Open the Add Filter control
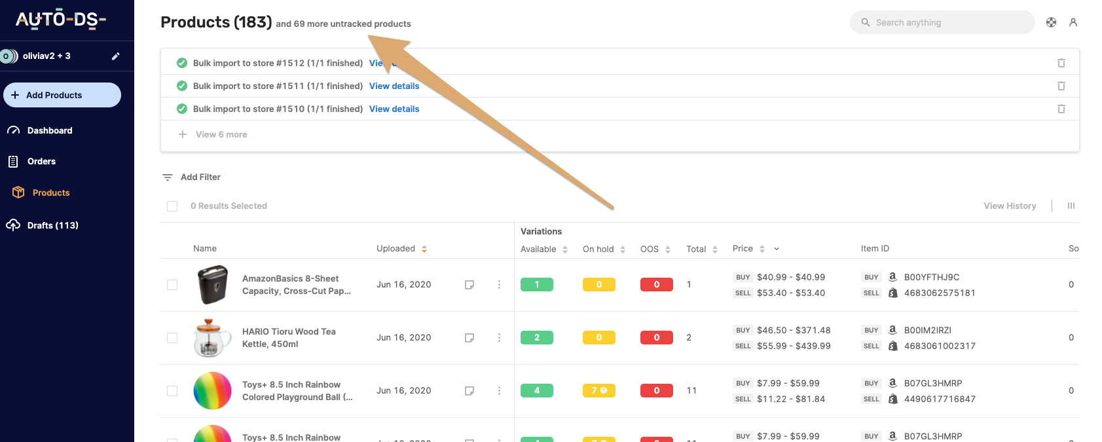The width and height of the screenshot is (1102, 442). [x=191, y=177]
